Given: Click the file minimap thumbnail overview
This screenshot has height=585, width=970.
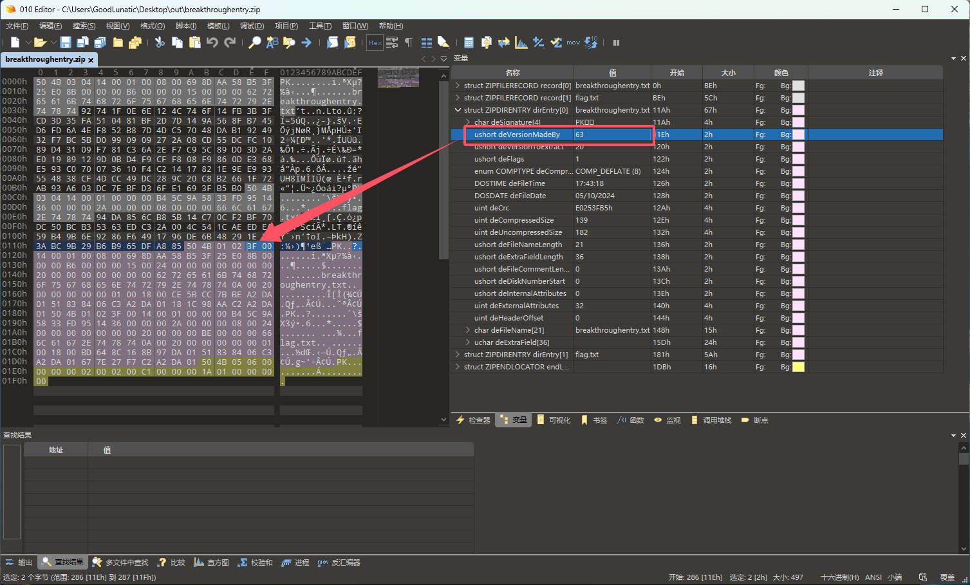Looking at the screenshot, I should 398,78.
